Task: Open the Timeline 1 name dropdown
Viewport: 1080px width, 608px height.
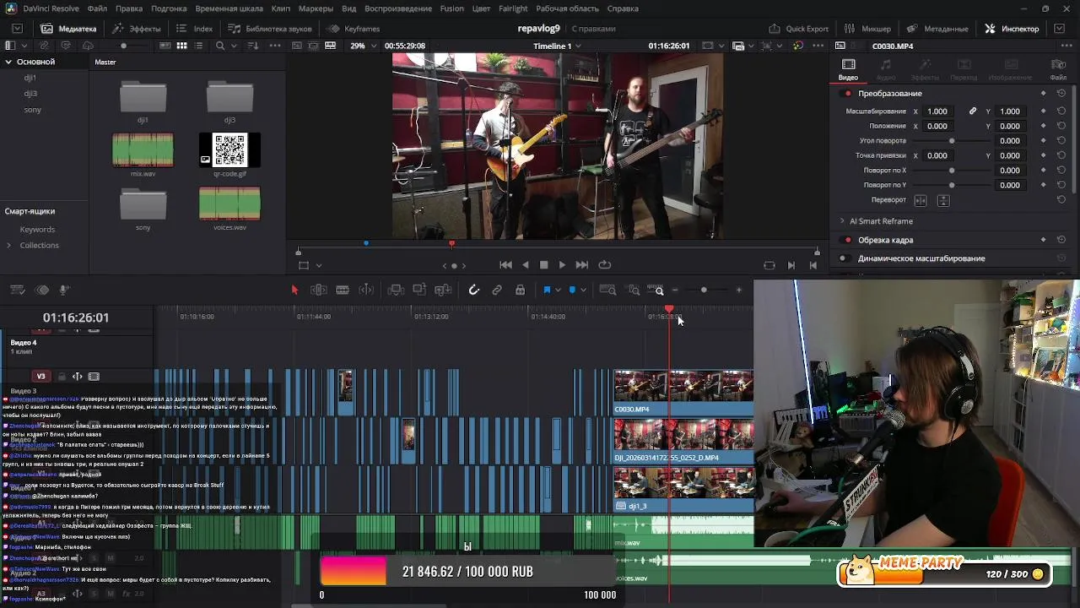Action: pyautogui.click(x=580, y=46)
